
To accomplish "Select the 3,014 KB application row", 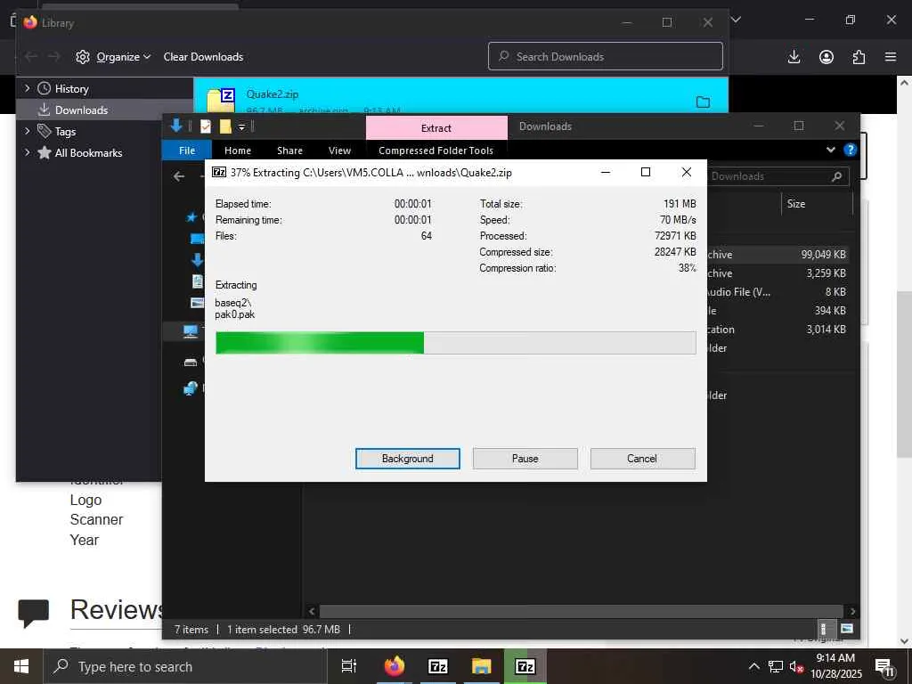I will [777, 329].
